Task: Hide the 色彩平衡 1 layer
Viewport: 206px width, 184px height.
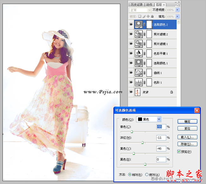Action: [131, 53]
